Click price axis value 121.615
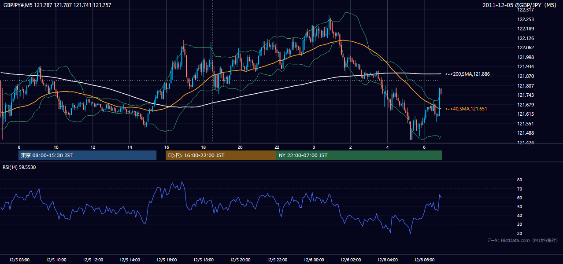563x264 pixels. point(526,114)
